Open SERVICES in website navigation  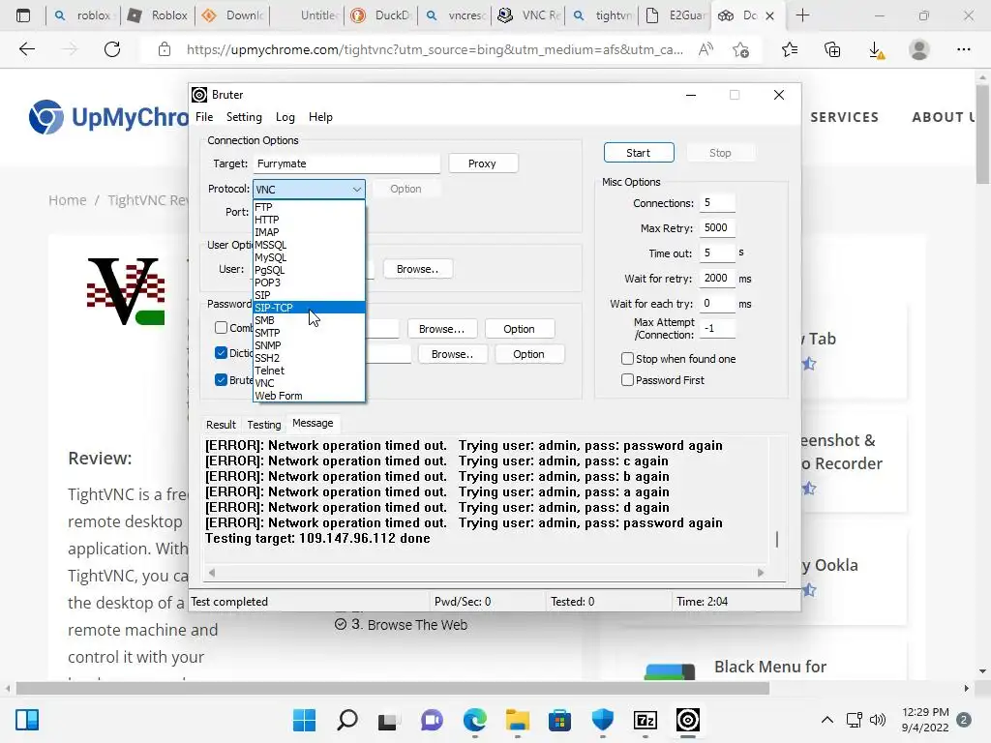(x=844, y=117)
